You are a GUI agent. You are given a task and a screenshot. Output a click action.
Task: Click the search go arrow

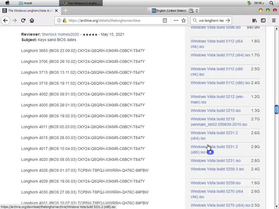pos(228,20)
